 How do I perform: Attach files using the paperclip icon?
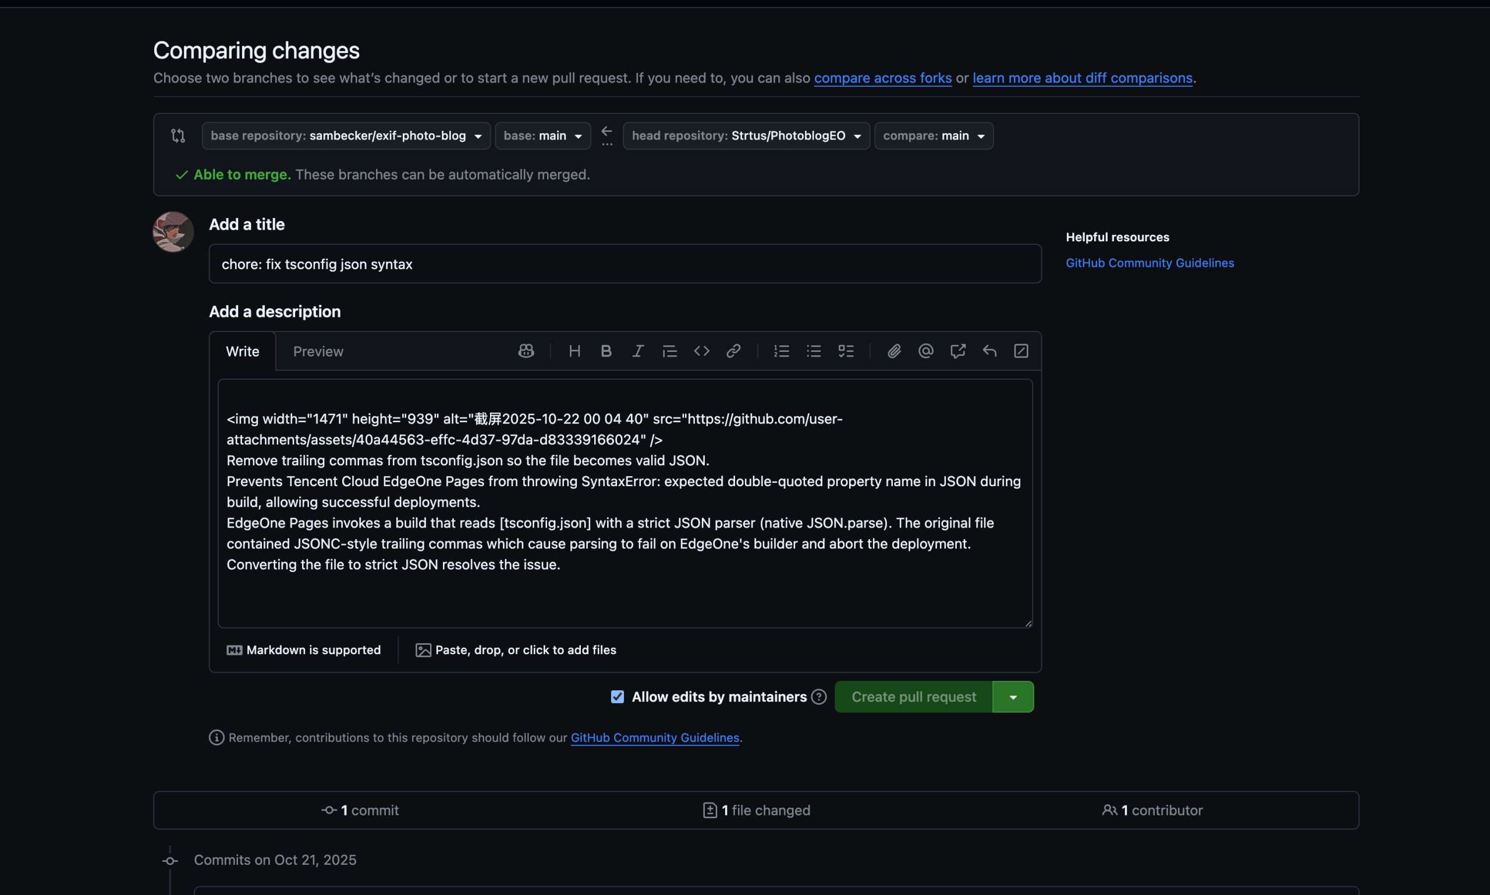pos(894,351)
